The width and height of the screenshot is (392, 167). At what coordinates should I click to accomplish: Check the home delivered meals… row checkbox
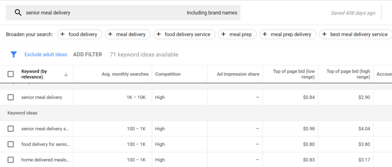[10, 160]
